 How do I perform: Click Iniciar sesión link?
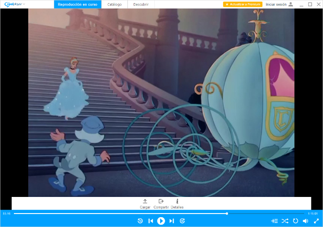click(276, 4)
